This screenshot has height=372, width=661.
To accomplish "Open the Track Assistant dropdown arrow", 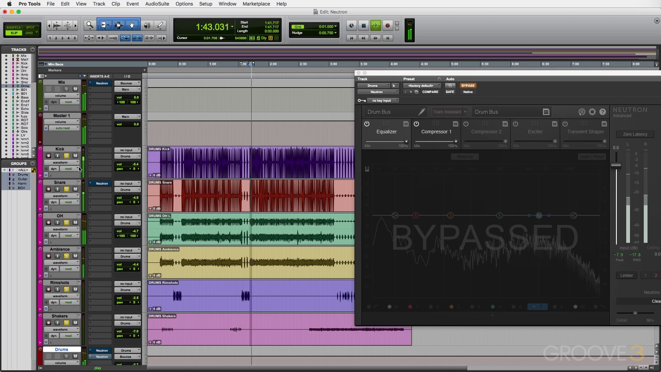I will click(465, 112).
